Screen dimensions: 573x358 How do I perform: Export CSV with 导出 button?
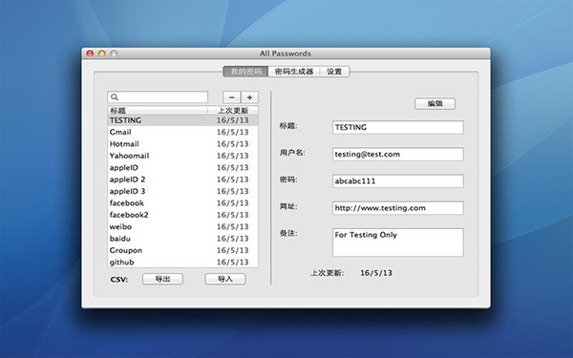click(x=162, y=279)
